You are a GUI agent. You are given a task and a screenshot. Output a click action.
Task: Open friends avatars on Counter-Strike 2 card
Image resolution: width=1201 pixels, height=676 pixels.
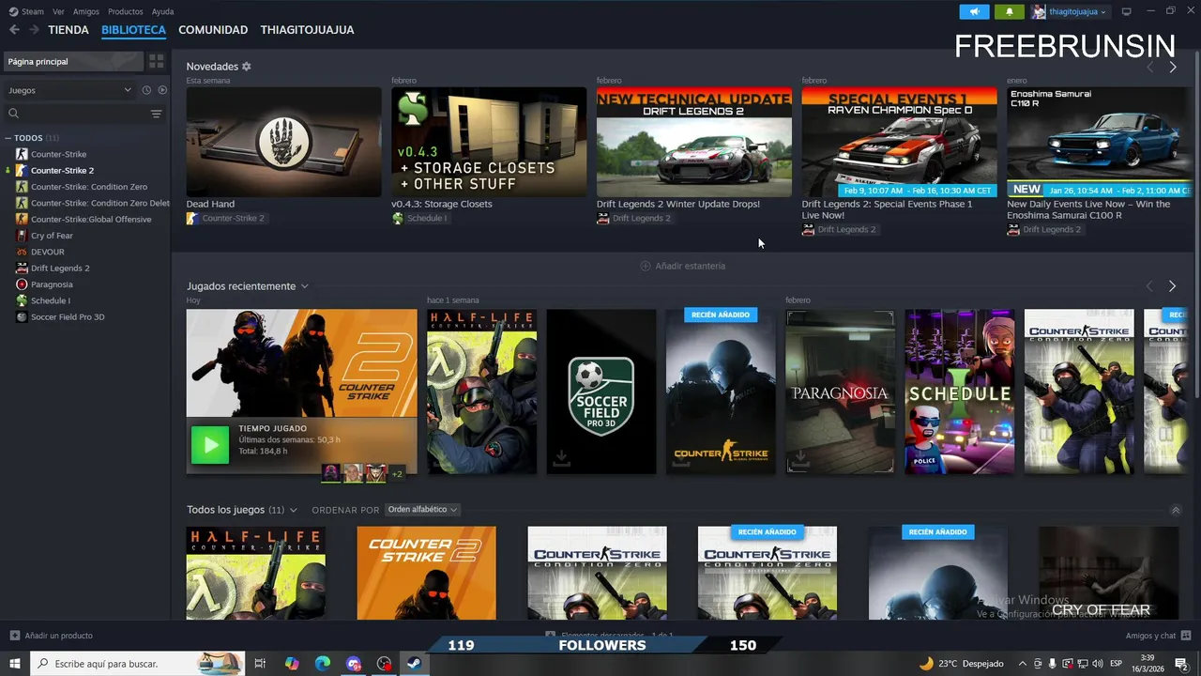click(x=362, y=472)
